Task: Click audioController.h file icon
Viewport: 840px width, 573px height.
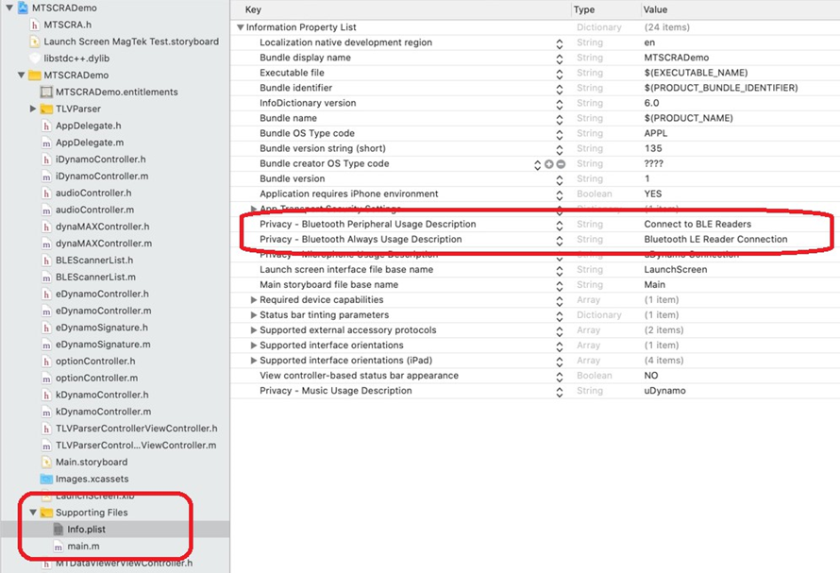Action: 46,193
